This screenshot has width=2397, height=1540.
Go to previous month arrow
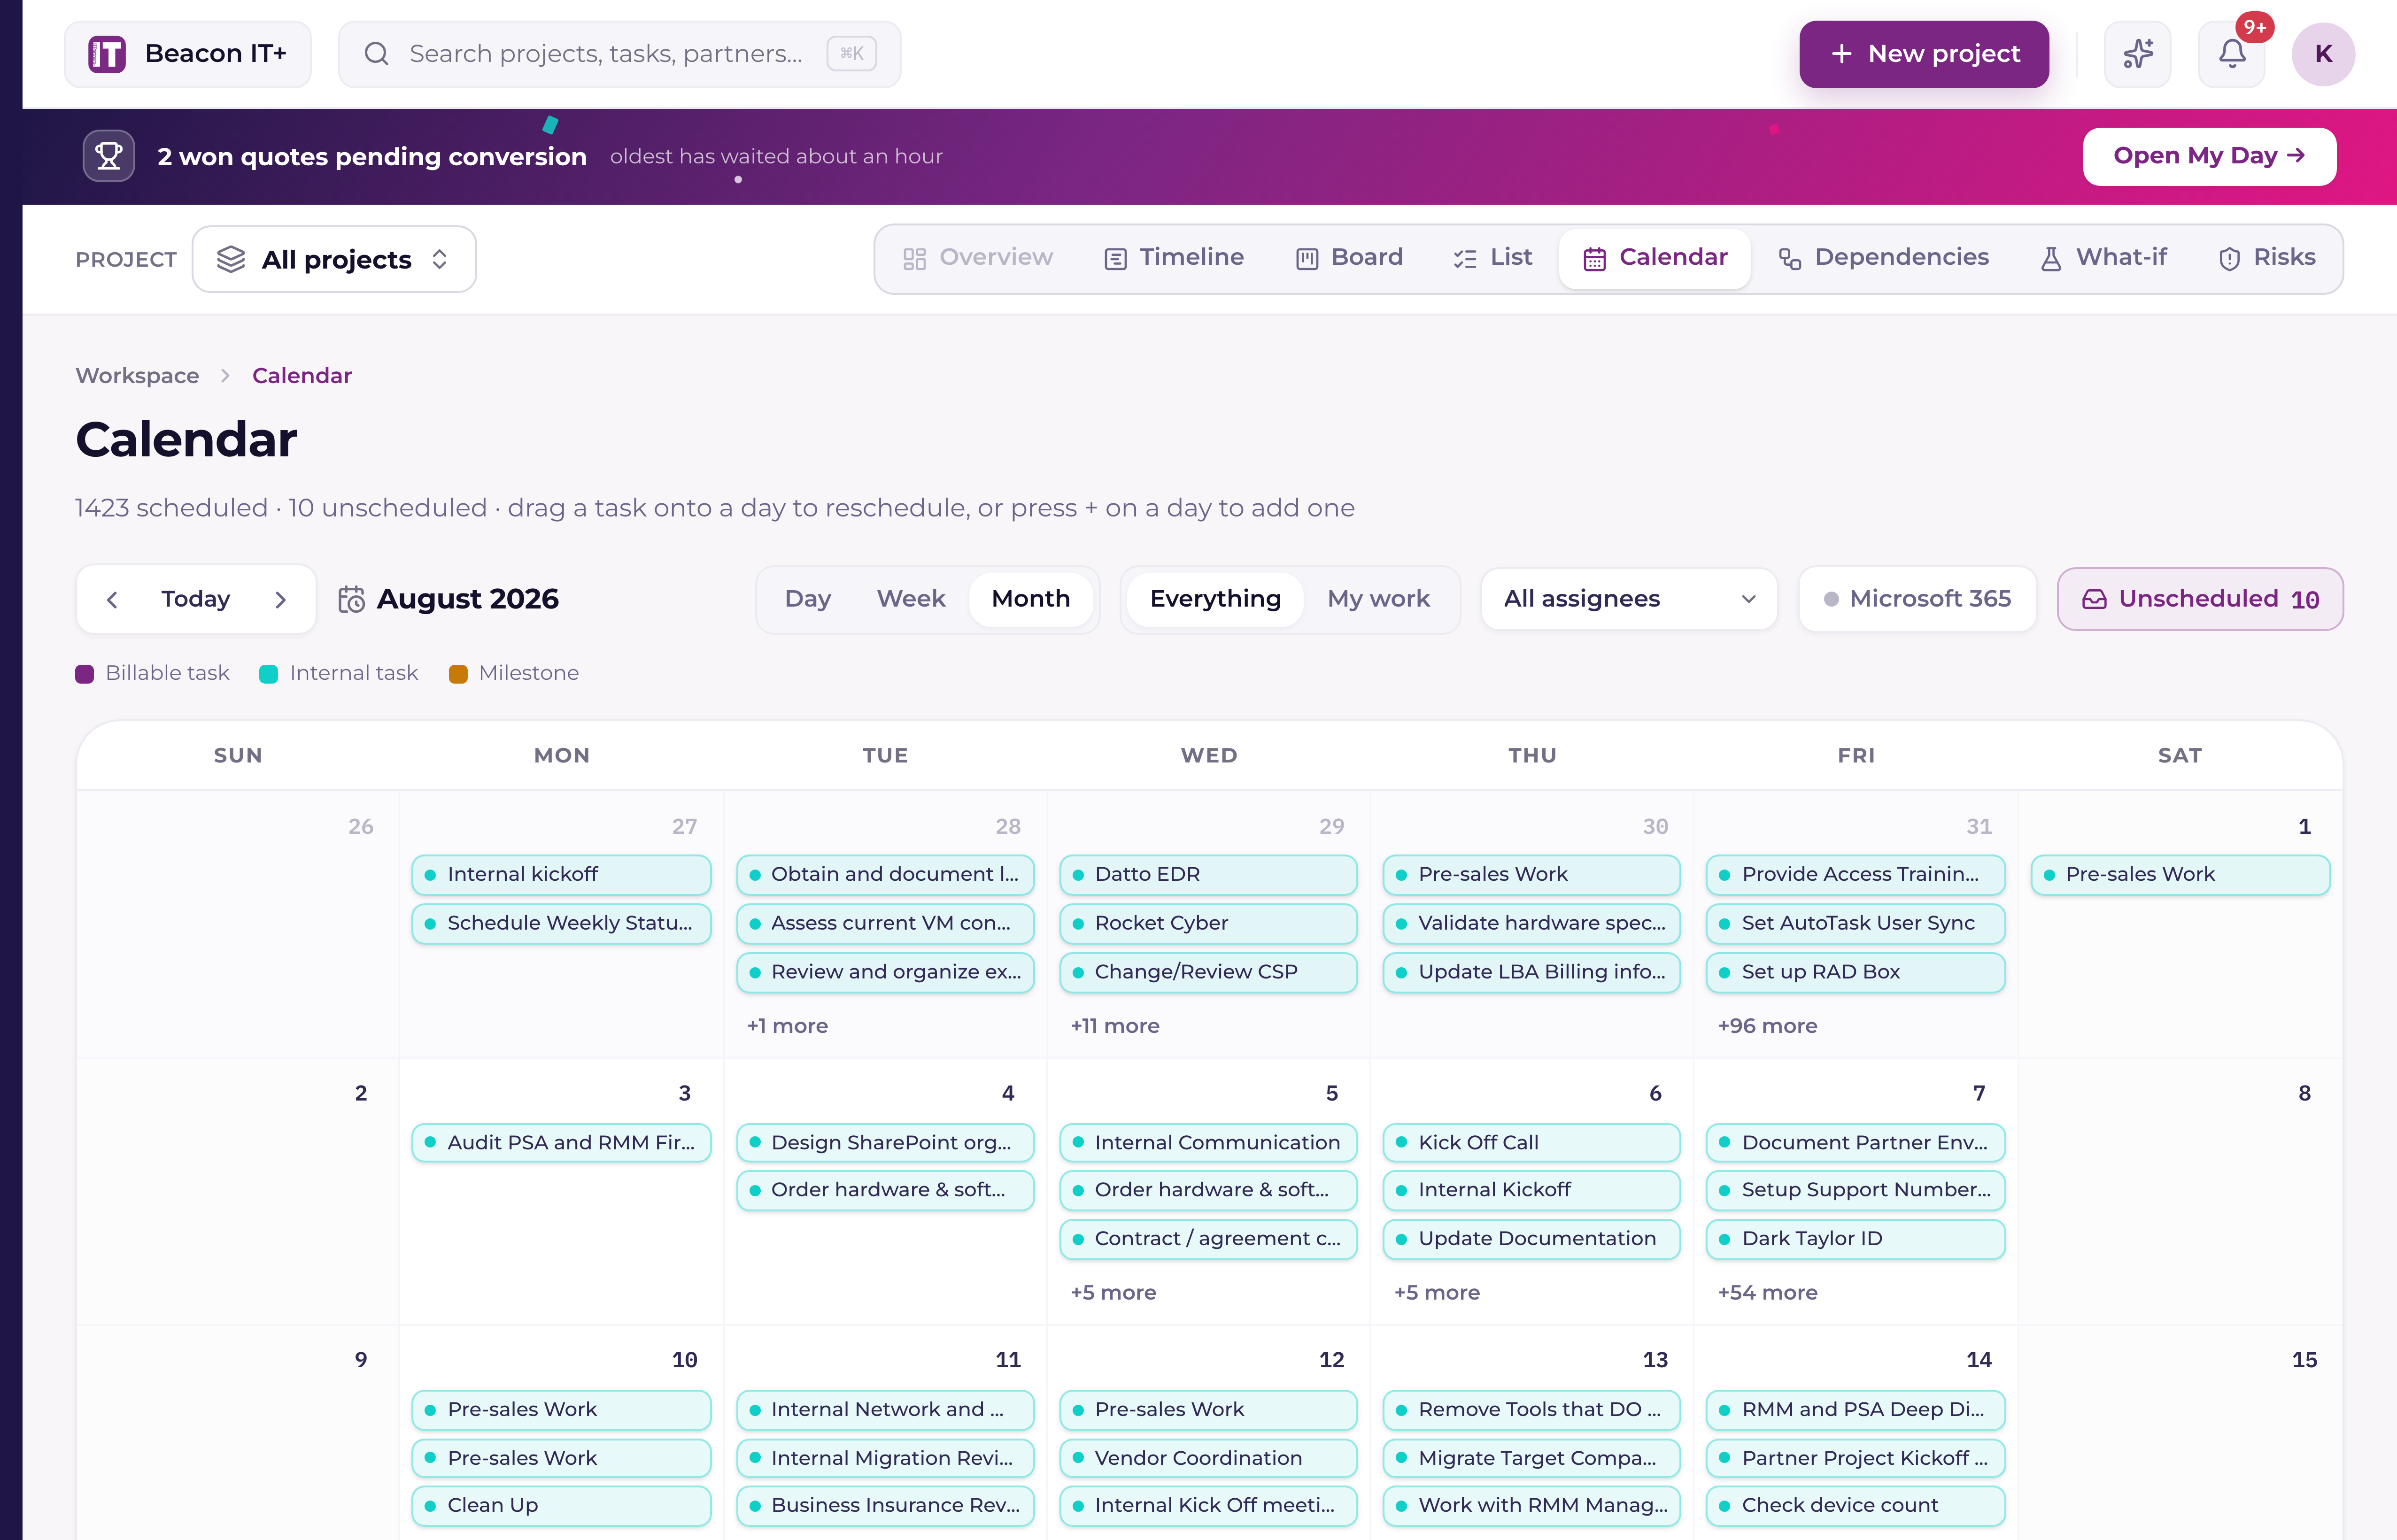[x=112, y=599]
